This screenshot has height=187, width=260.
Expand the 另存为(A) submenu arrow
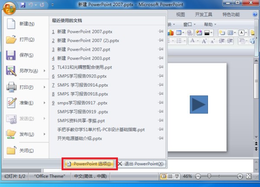(x=45, y=71)
